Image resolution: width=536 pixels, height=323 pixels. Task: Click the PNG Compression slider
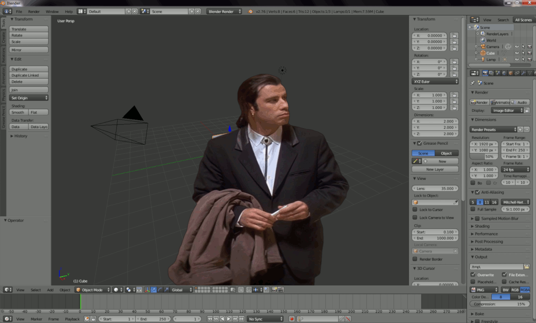[x=500, y=304]
